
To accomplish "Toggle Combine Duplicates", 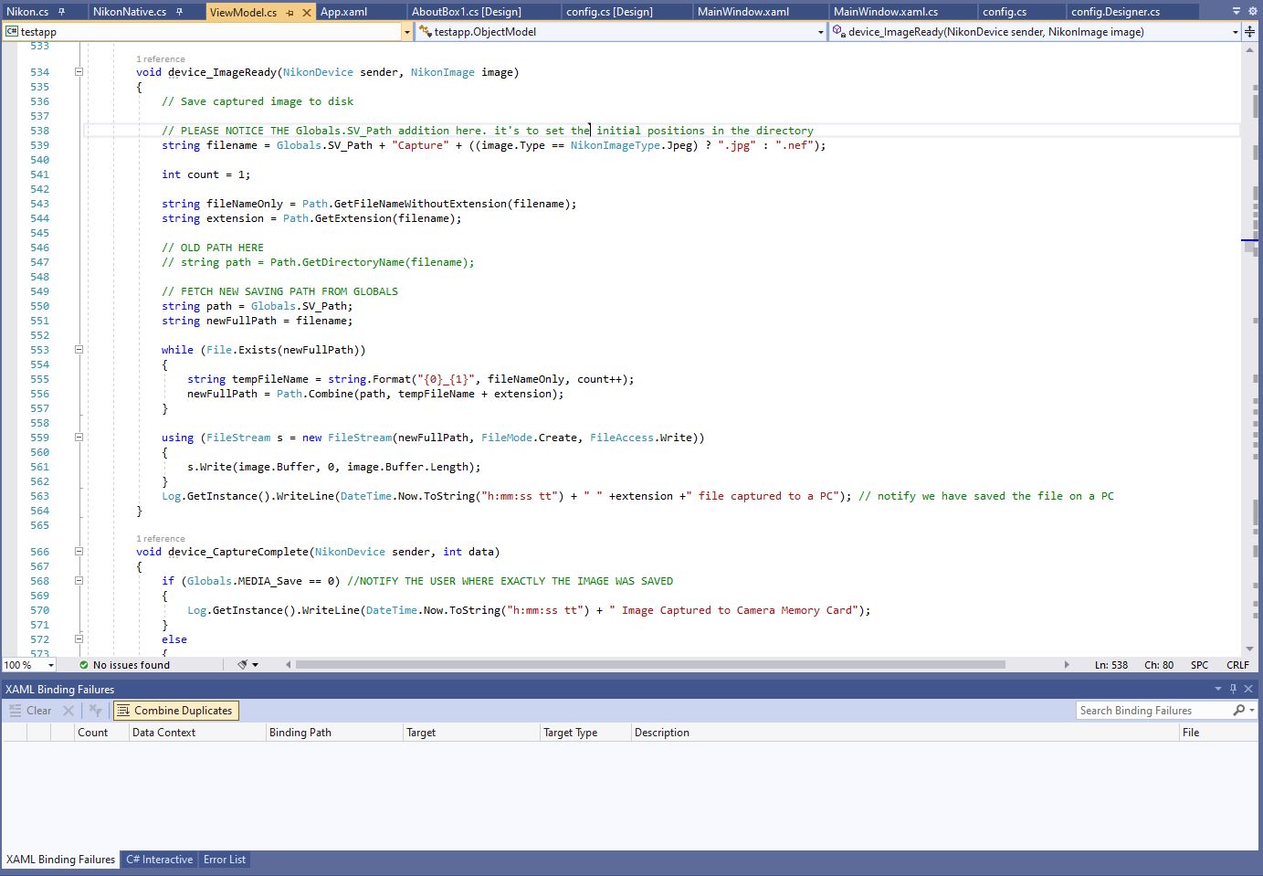I will pos(175,711).
